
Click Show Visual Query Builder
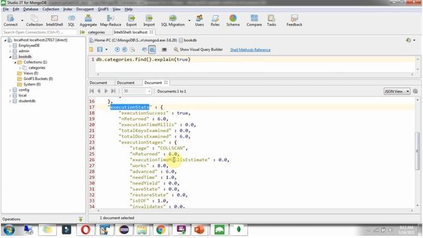[x=198, y=50]
